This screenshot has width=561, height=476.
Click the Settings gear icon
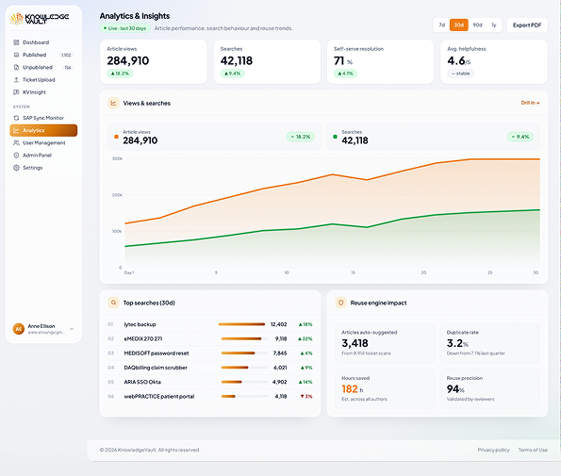coord(16,168)
